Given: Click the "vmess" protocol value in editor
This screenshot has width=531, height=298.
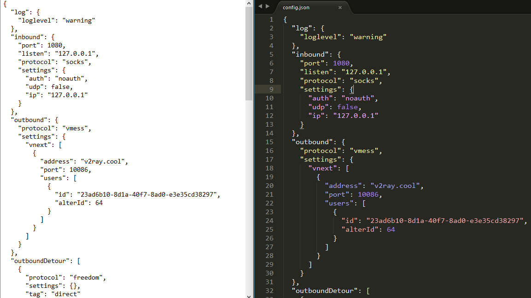Looking at the screenshot, I should point(366,151).
